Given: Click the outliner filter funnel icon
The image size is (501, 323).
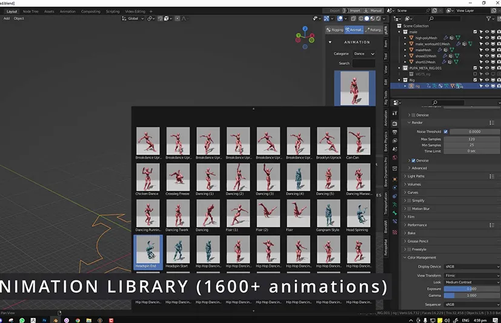Looking at the screenshot, I should pyautogui.click(x=488, y=19).
